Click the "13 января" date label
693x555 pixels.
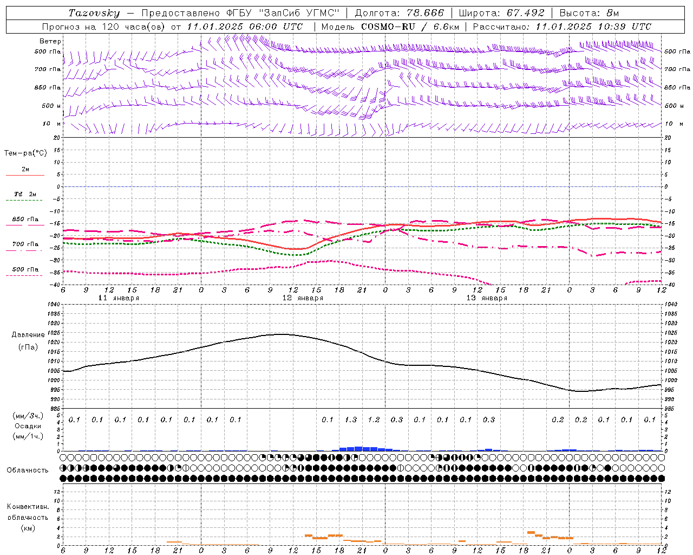click(487, 298)
